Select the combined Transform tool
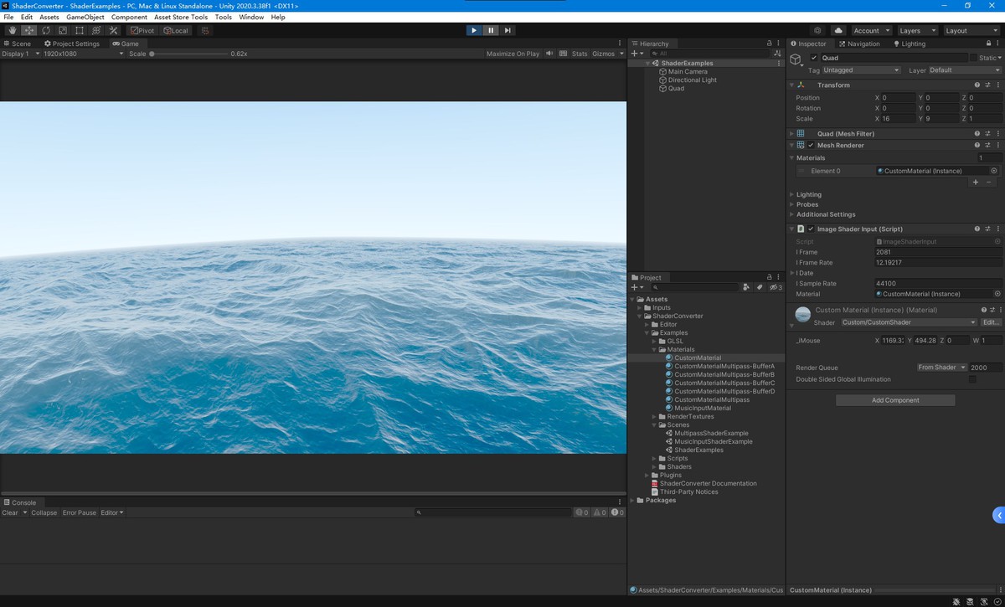 click(x=96, y=30)
